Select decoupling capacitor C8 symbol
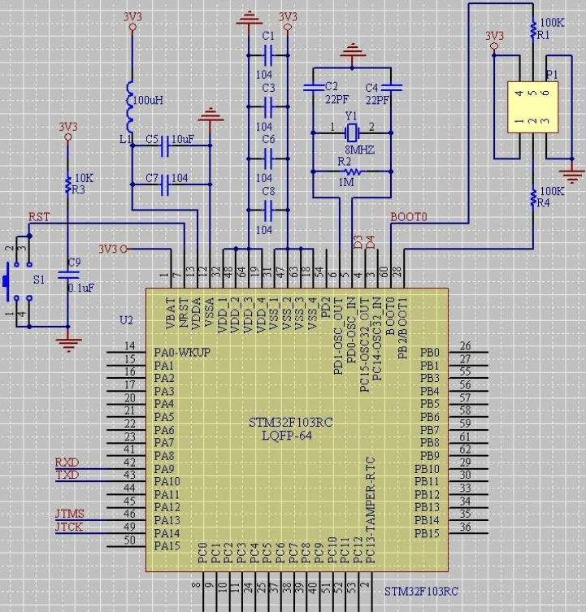This screenshot has width=586, height=612. click(268, 210)
